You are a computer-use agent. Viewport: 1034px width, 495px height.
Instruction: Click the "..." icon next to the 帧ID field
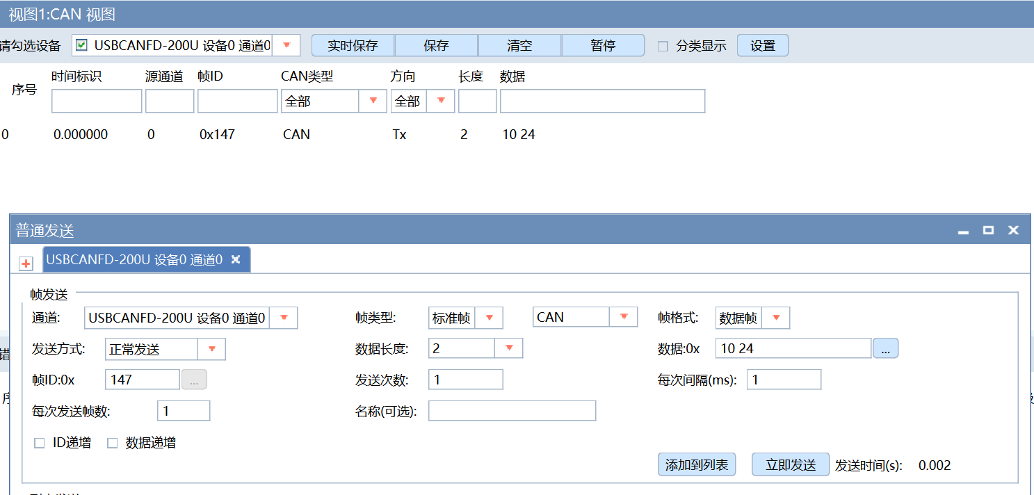(194, 379)
